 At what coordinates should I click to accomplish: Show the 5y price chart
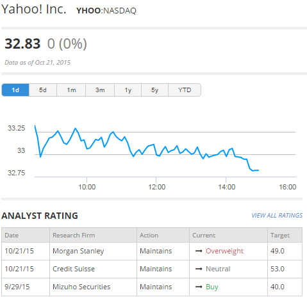(x=154, y=90)
